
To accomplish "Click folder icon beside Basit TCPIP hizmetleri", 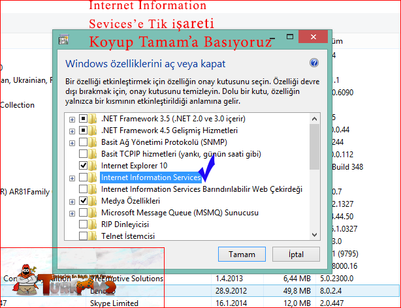I will pyautogui.click(x=92, y=154).
